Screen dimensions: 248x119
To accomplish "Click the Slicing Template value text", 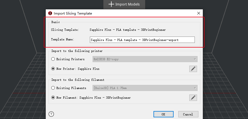I will click(x=128, y=30).
